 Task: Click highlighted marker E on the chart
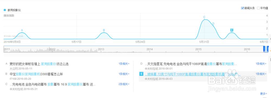232,30
